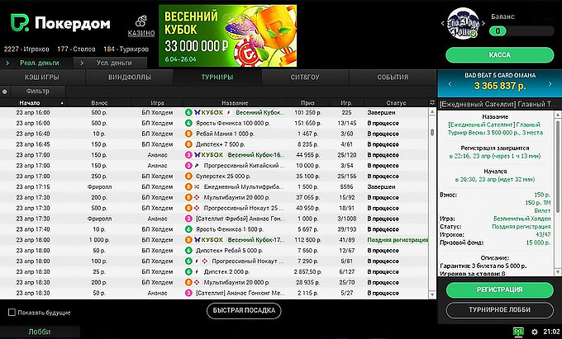Follow the Казино link
Image resolution: width=562 pixels, height=339 pixels.
pos(141,33)
